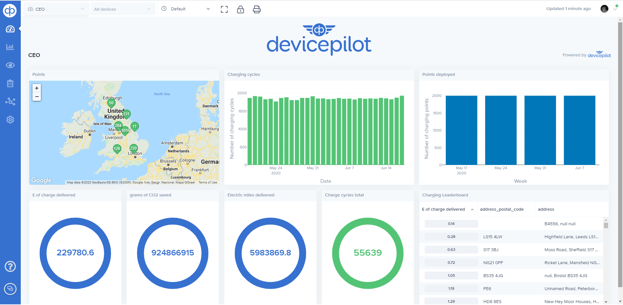Enter fullscreen mode with the expand icon
This screenshot has height=305, width=623.
point(224,9)
